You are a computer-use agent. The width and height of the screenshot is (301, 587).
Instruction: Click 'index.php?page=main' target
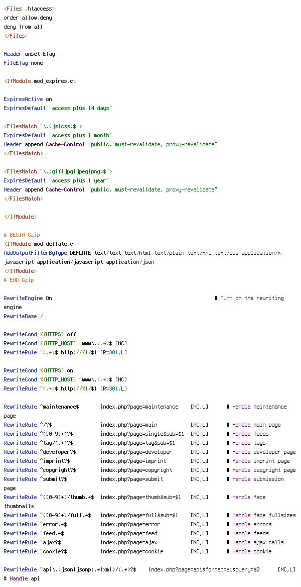(128, 425)
